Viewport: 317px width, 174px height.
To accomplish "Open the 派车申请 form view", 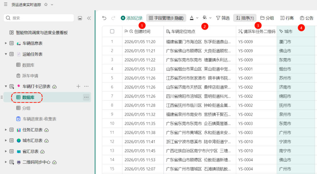I will (x=30, y=76).
